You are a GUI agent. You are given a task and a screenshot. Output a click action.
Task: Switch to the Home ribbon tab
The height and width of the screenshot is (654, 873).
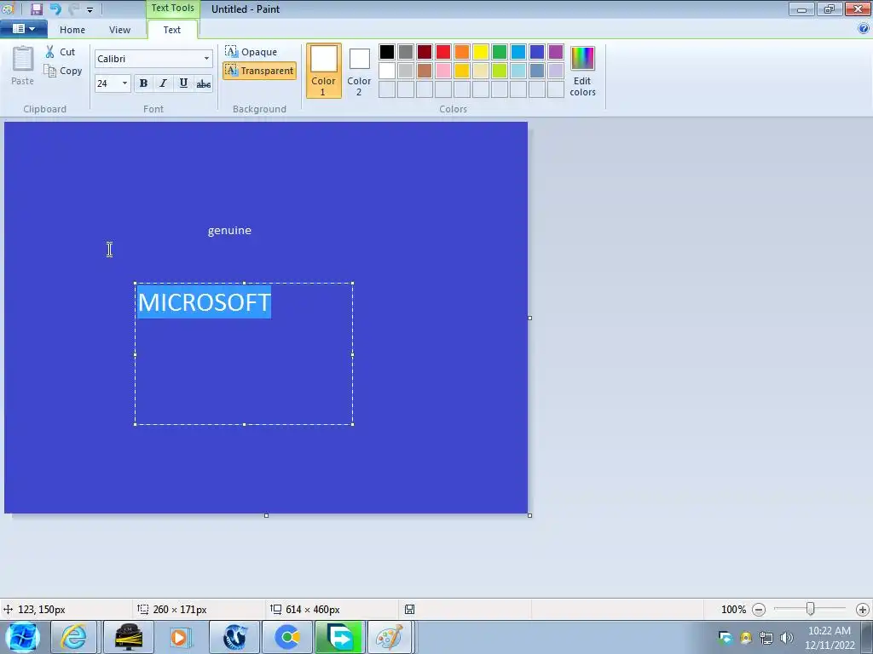click(72, 30)
